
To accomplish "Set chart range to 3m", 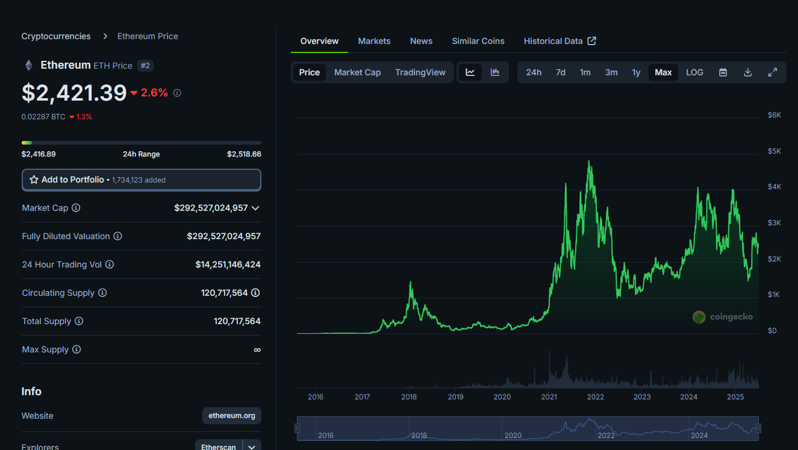I will [611, 72].
